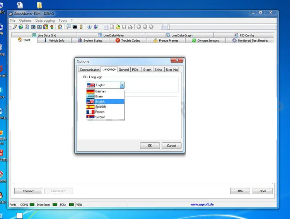Click the exit door toolbar icon
This screenshot has width=290, height=219.
point(96,27)
